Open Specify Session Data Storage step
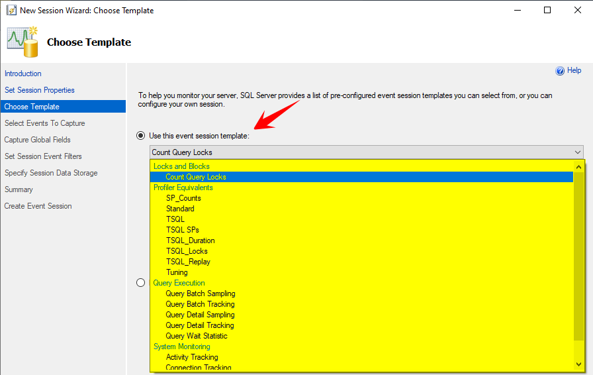The width and height of the screenshot is (593, 375). pos(51,173)
